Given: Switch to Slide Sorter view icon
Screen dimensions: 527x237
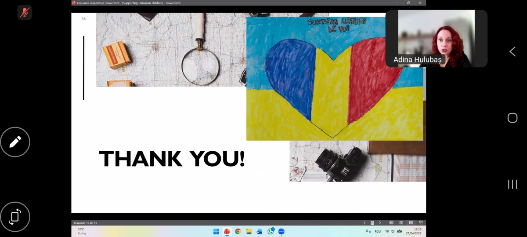Looking at the screenshot, I should tap(401, 223).
